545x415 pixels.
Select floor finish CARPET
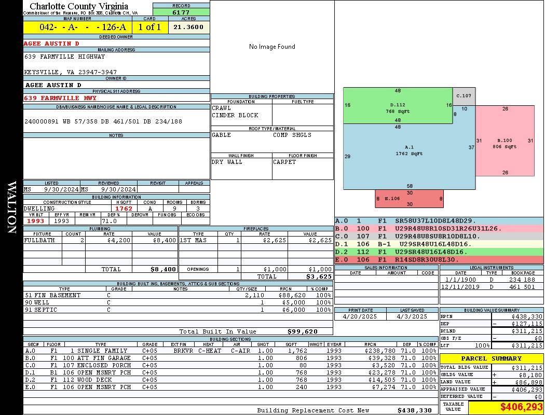pos(284,162)
